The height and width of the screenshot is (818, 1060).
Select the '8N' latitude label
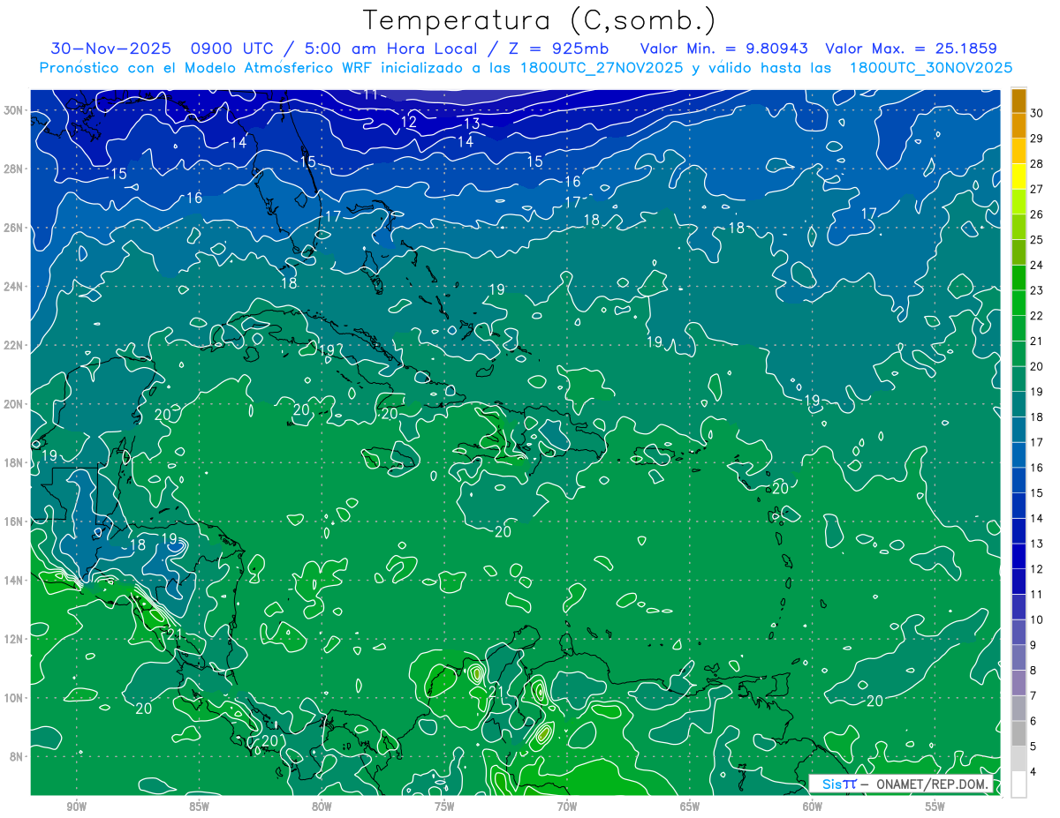click(x=18, y=756)
